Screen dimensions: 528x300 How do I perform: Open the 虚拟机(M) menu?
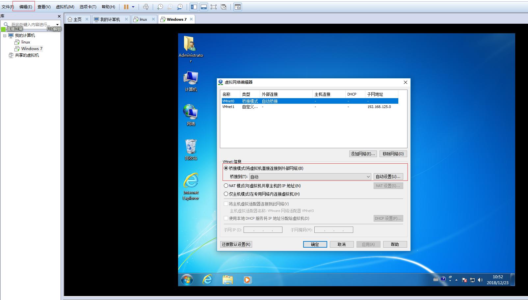[65, 7]
